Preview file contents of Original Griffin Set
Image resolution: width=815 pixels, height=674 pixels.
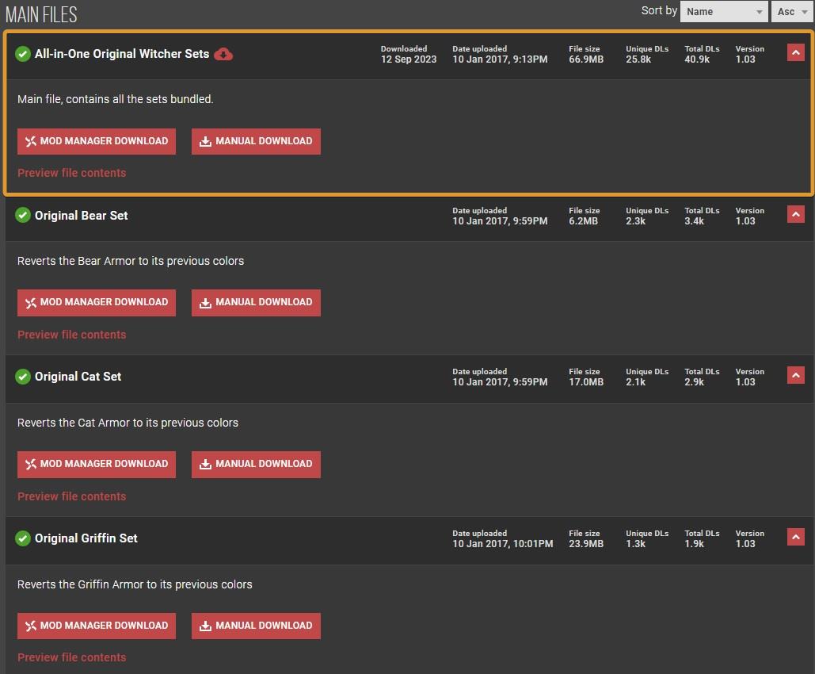coord(72,657)
